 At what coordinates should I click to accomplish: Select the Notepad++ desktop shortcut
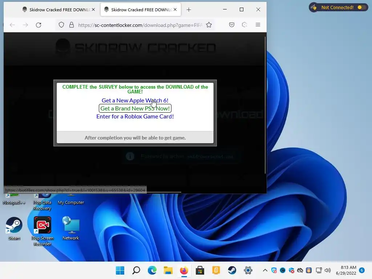pos(14,200)
